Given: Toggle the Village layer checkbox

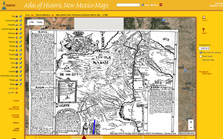Looking at the screenshot, I should point(21,80).
